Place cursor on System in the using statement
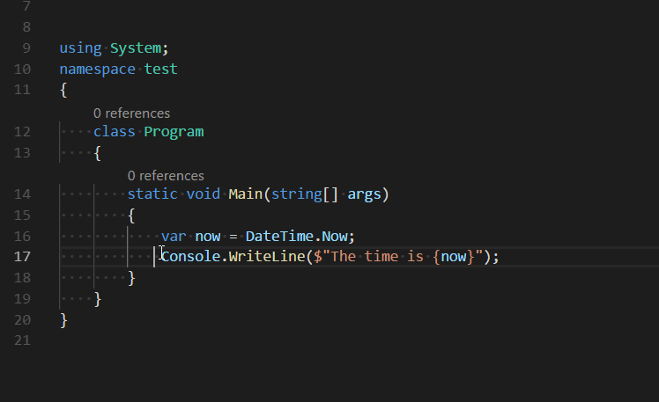 (136, 48)
